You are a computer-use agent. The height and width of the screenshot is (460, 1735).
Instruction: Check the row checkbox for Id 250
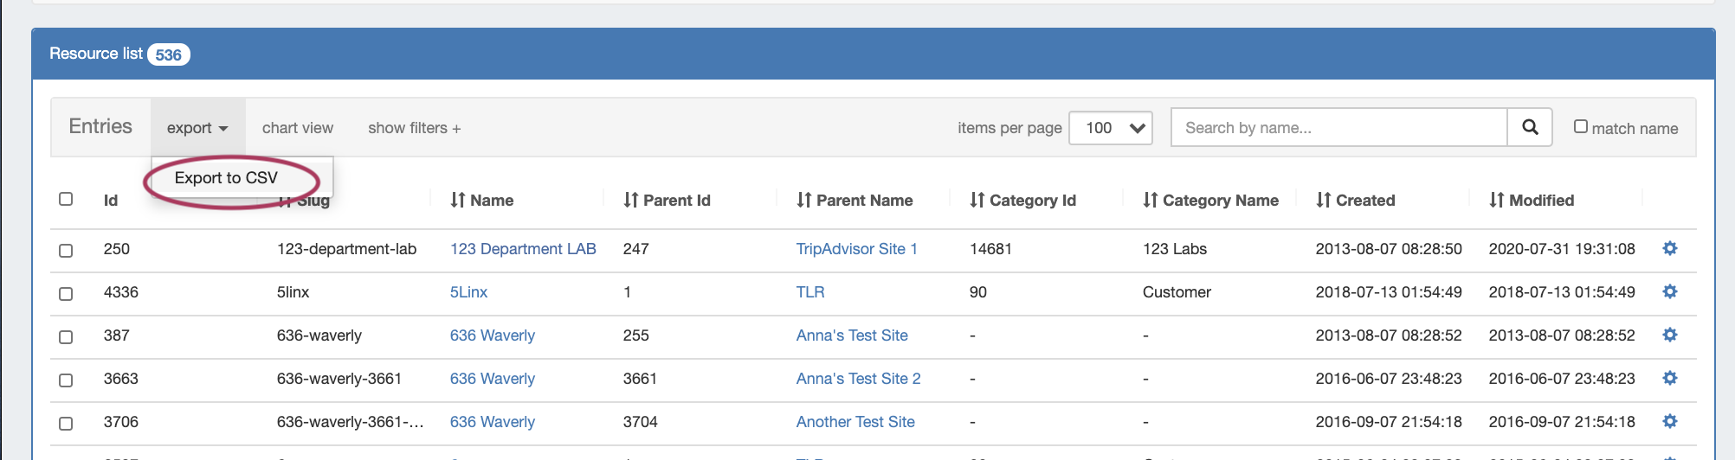click(66, 251)
